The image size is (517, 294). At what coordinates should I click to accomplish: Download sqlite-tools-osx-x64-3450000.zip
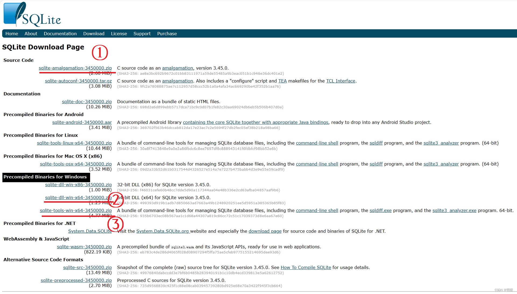coord(76,164)
